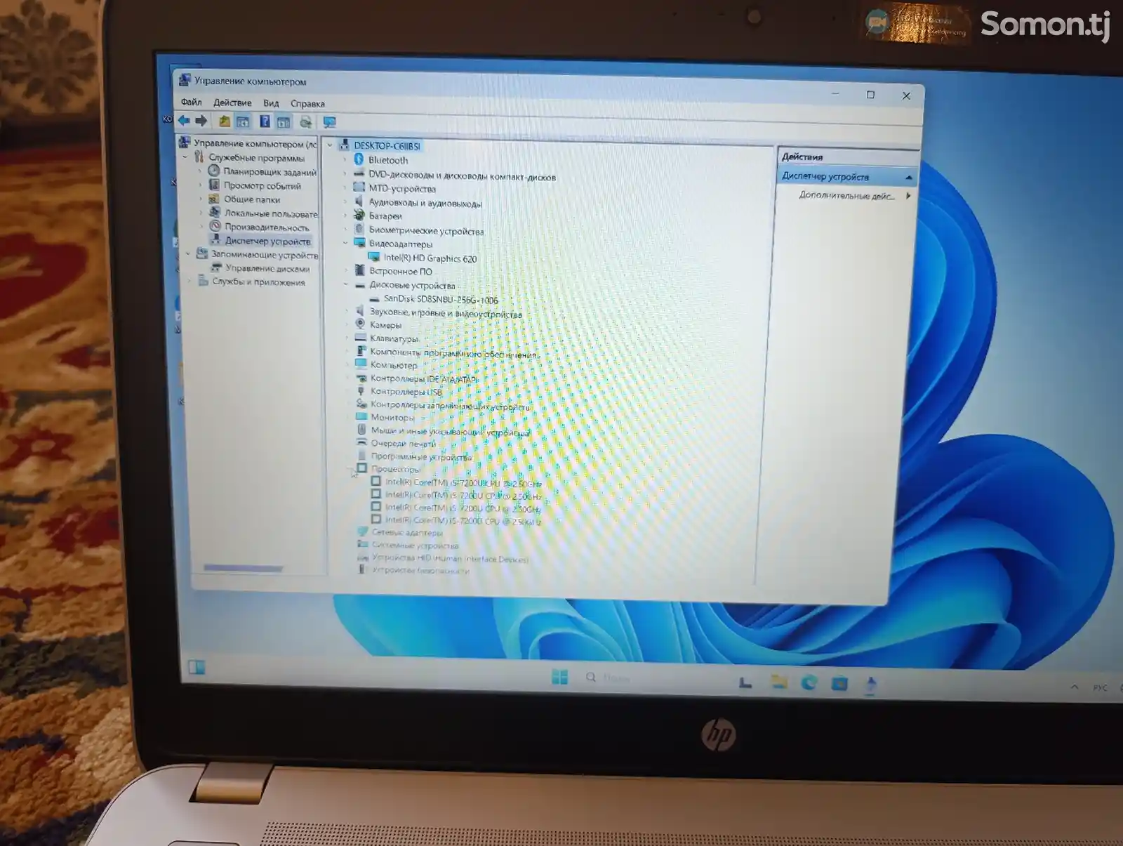1123x846 pixels.
Task: Select the first Intel Core i5-7200U CPU entry
Action: point(463,483)
